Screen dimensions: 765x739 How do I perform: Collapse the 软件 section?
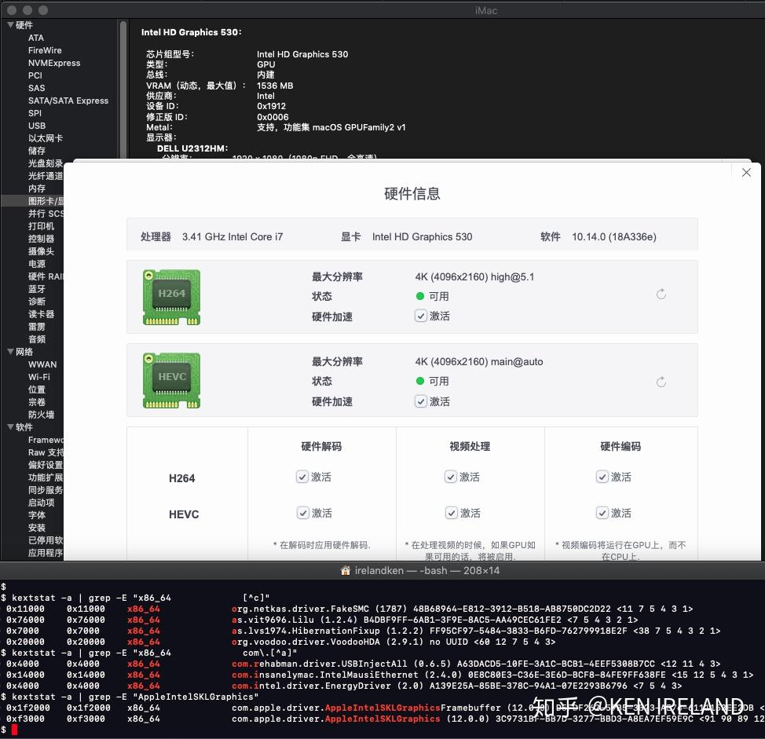click(x=10, y=427)
